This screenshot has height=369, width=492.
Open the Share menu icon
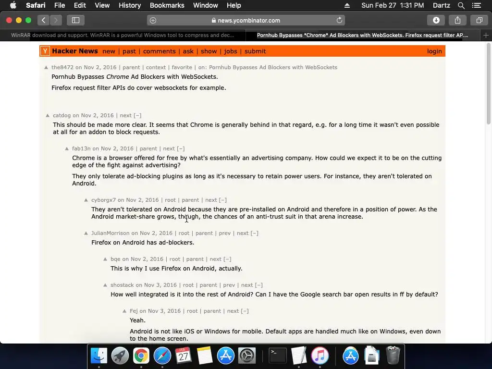coord(457,20)
